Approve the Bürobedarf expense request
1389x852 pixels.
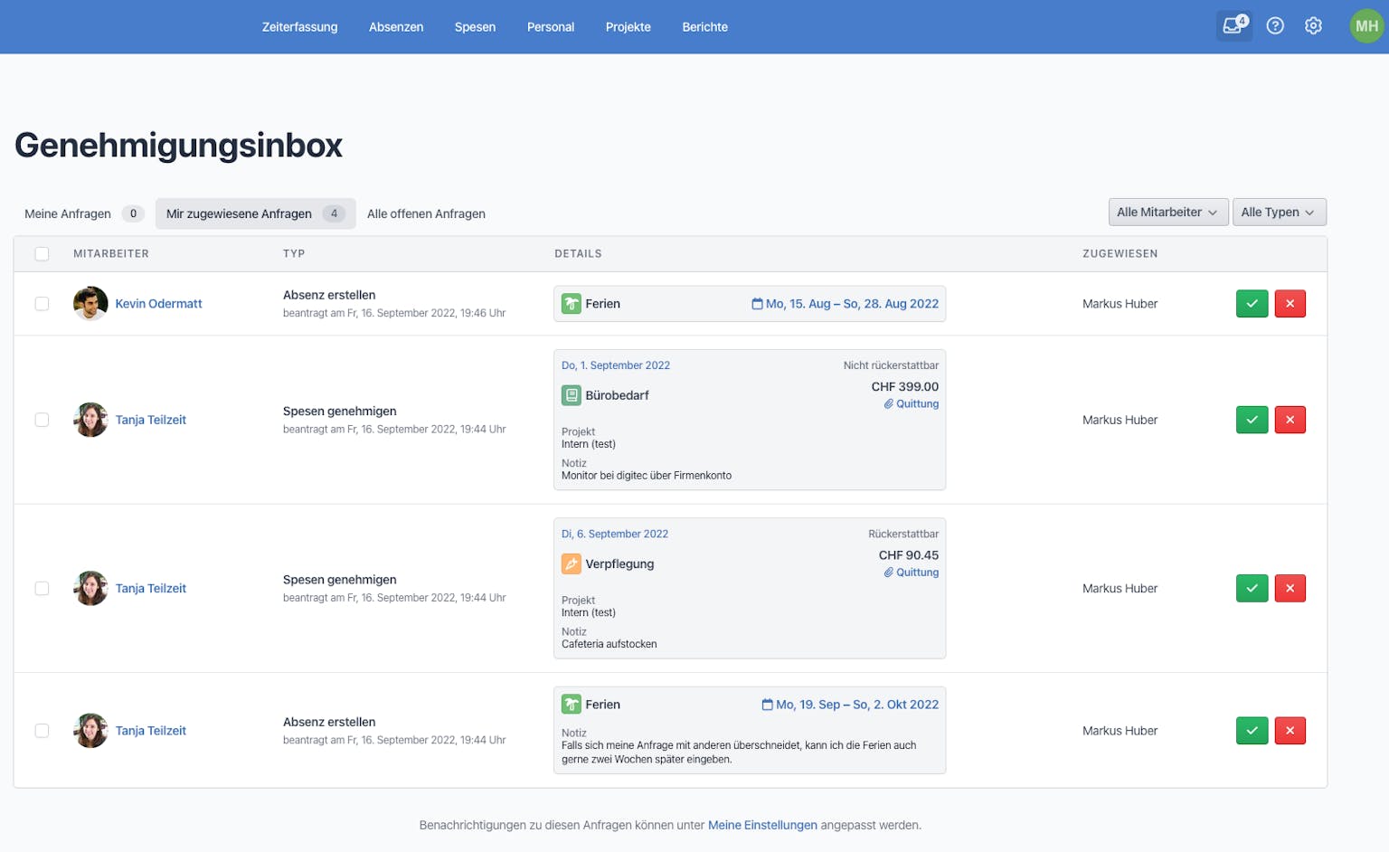click(1252, 420)
